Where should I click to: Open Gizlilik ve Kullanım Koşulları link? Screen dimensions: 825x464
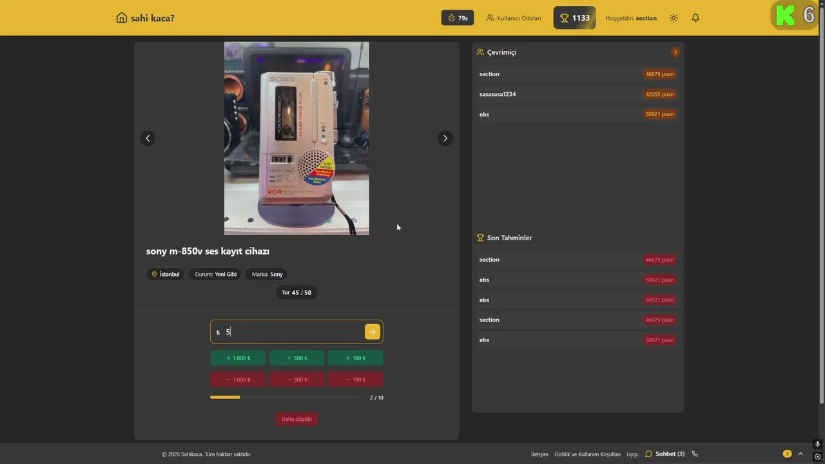[587, 454]
